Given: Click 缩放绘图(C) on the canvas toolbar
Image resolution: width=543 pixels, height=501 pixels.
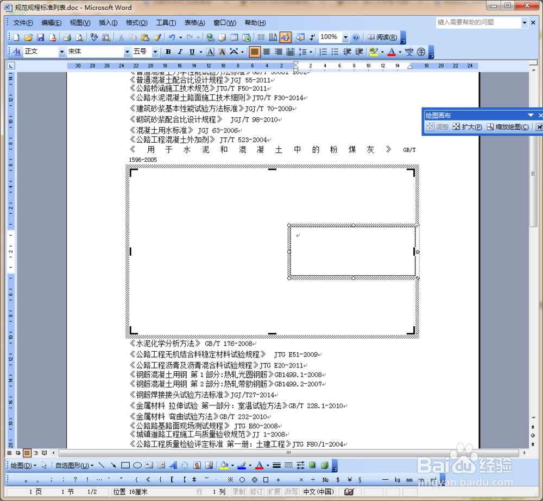Looking at the screenshot, I should (508, 126).
